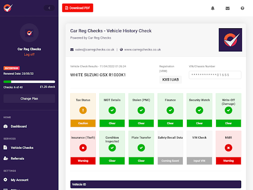Click the Referrals people icon

6,158
